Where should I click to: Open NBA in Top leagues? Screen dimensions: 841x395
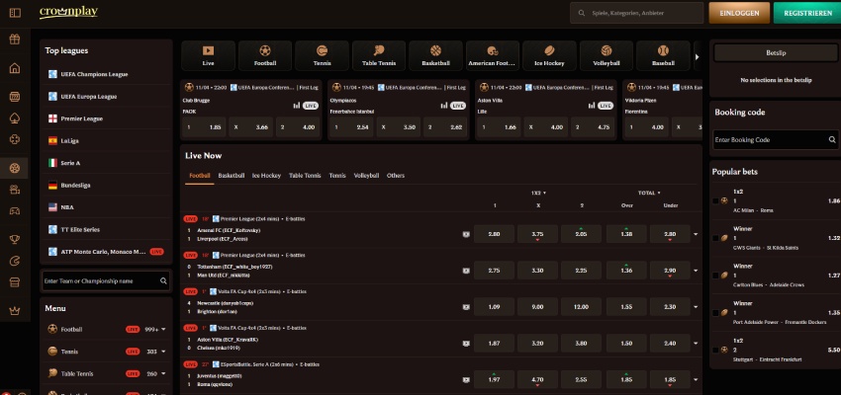[x=106, y=207]
